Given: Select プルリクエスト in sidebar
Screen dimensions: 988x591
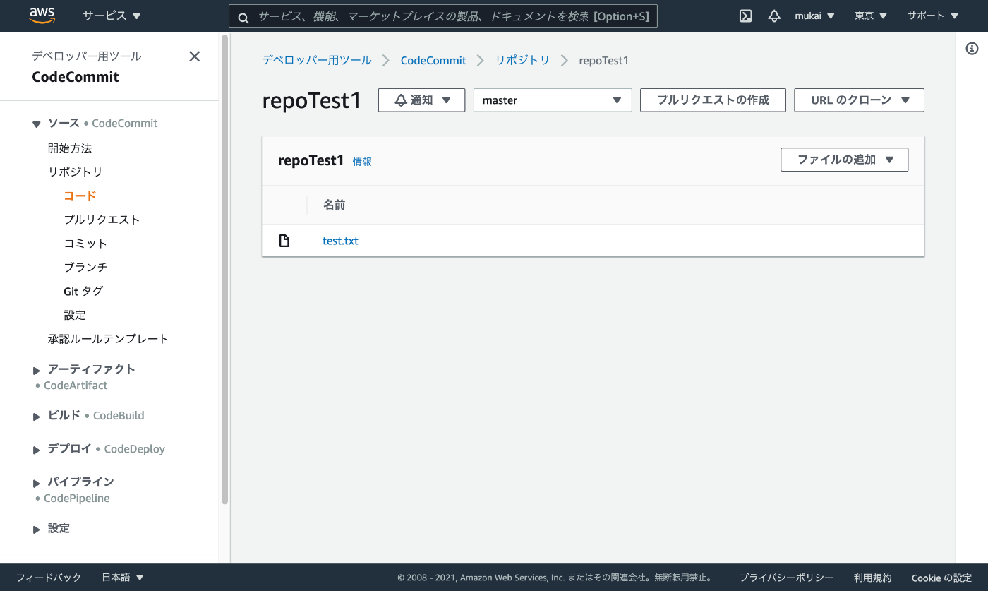Looking at the screenshot, I should (x=102, y=220).
